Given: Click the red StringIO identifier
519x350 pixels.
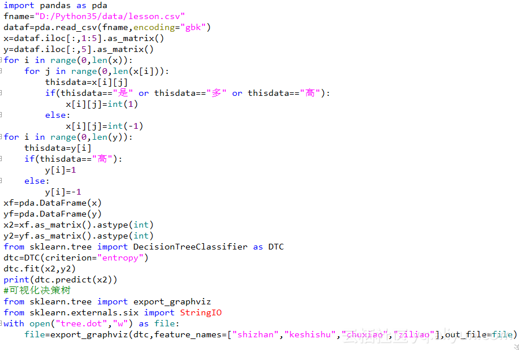Looking at the screenshot, I should click(x=200, y=312).
